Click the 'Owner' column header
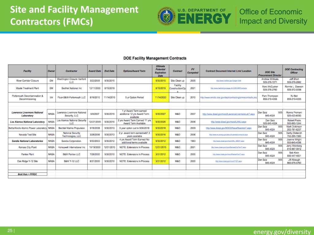 [51, 71]
